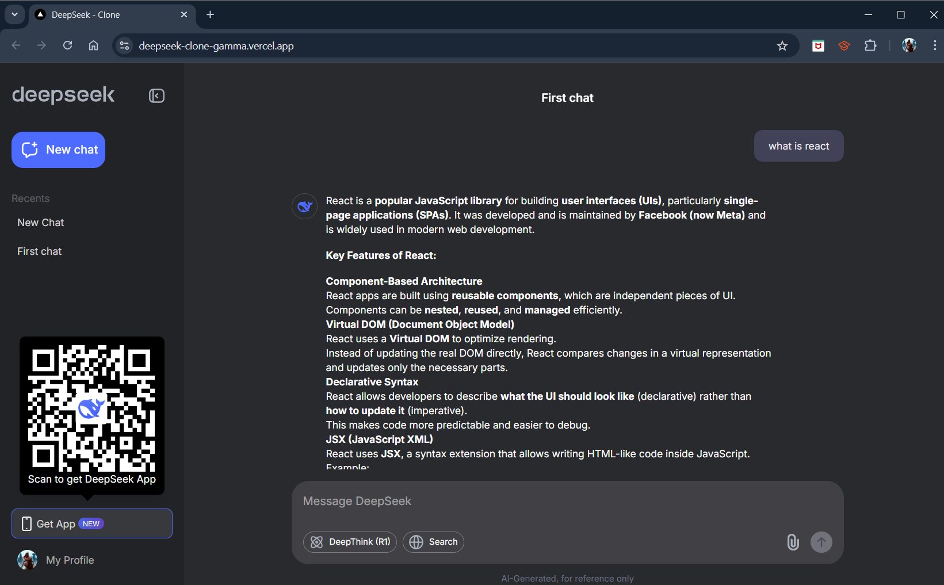Toggle the Search mode button
944x585 pixels.
click(433, 542)
